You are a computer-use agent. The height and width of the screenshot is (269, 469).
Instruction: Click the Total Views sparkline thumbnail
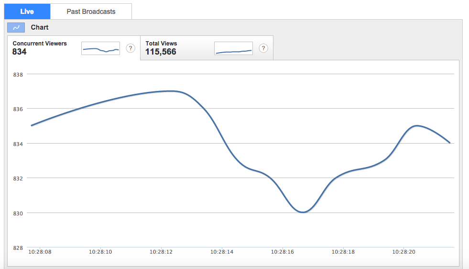(233, 48)
